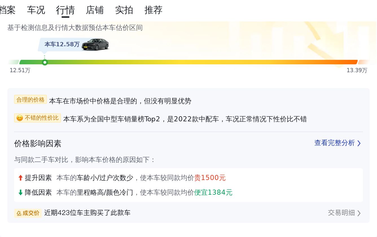Image resolution: width=377 pixels, height=237 pixels.
Task: Click the red up arrow for 提升因素
Action: [x=20, y=178]
